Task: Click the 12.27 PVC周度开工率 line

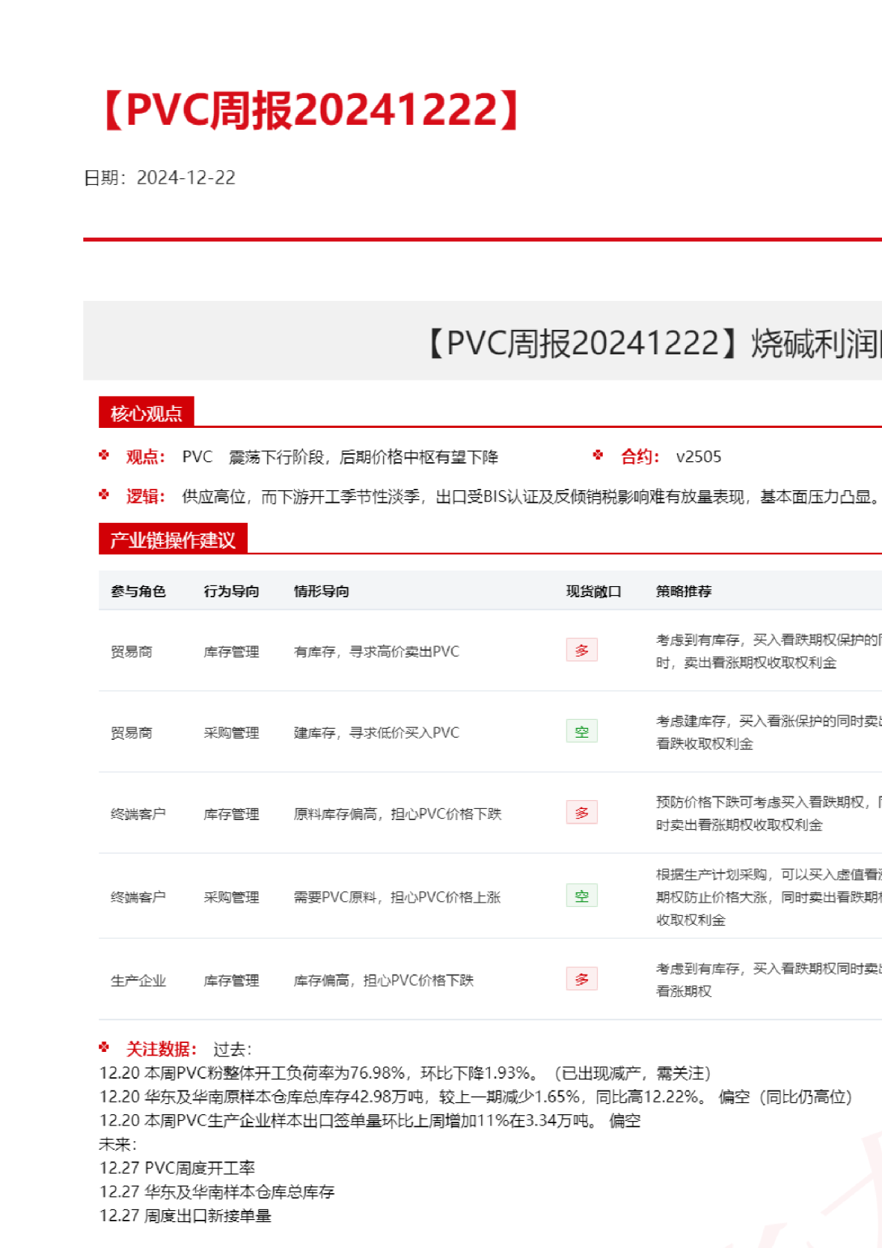Action: (177, 1168)
